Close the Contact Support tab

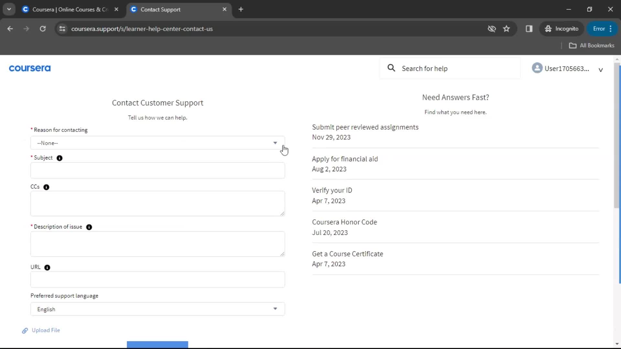pyautogui.click(x=224, y=9)
